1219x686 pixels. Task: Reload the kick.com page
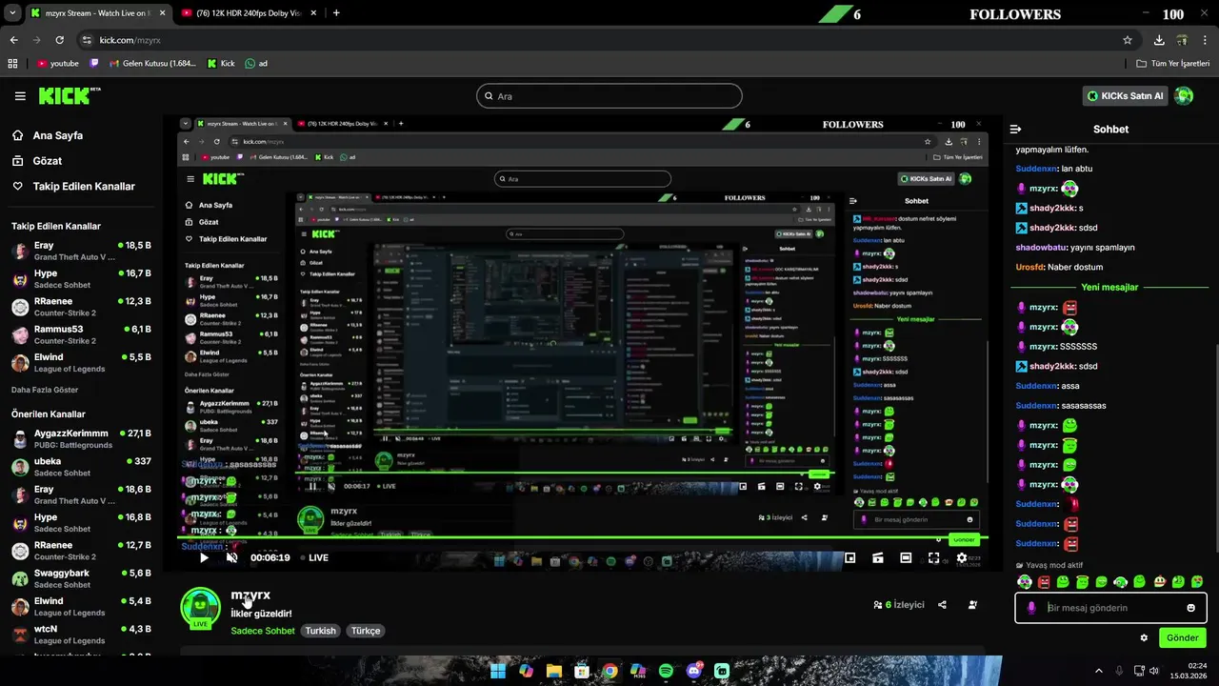coord(59,40)
